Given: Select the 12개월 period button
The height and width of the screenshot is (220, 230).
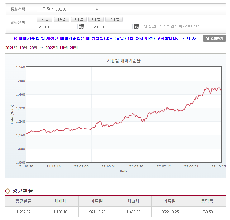Looking at the screenshot, I should [x=114, y=20].
